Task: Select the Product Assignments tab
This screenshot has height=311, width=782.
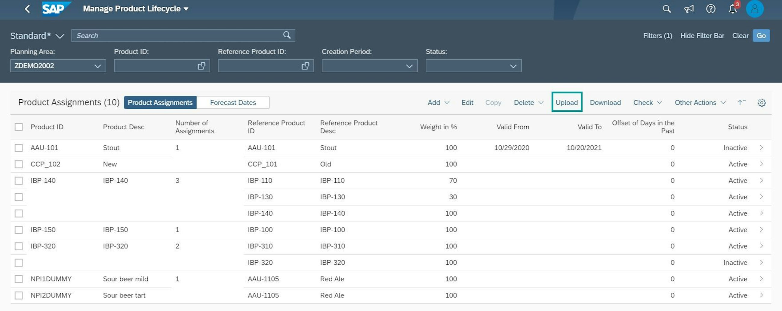Action: click(160, 103)
